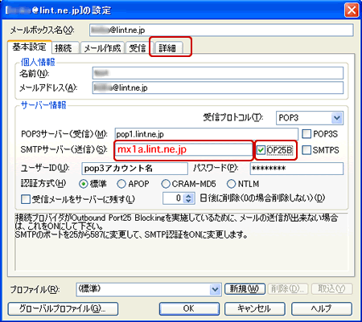Click the 新規(W) button
Viewport: 362px width, 322px height.
(x=245, y=289)
